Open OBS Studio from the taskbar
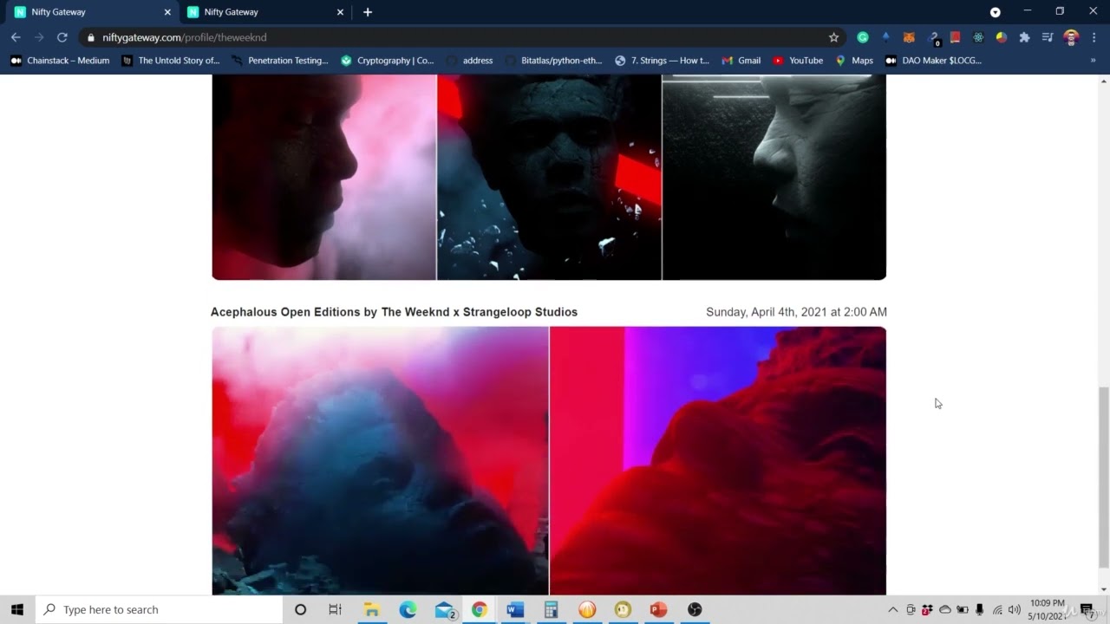Screen dimensions: 1110x624 point(695,609)
